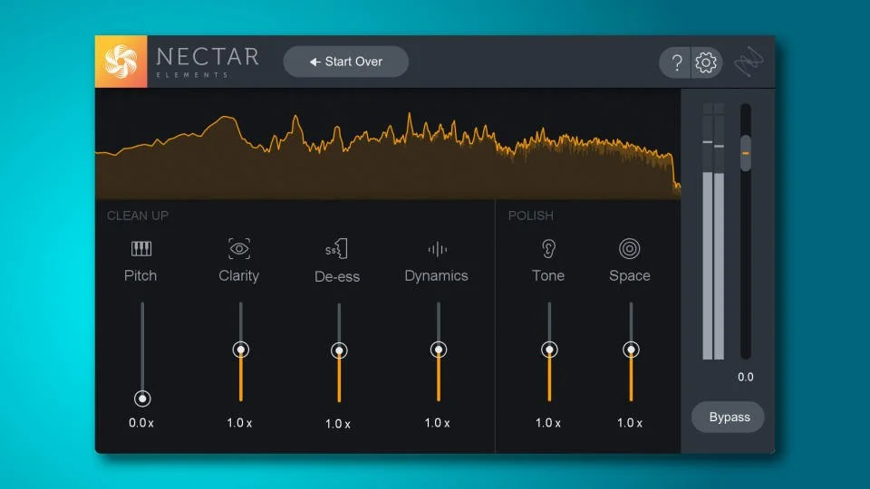Click the De-ess slider handle
Image resolution: width=870 pixels, height=489 pixels.
339,350
